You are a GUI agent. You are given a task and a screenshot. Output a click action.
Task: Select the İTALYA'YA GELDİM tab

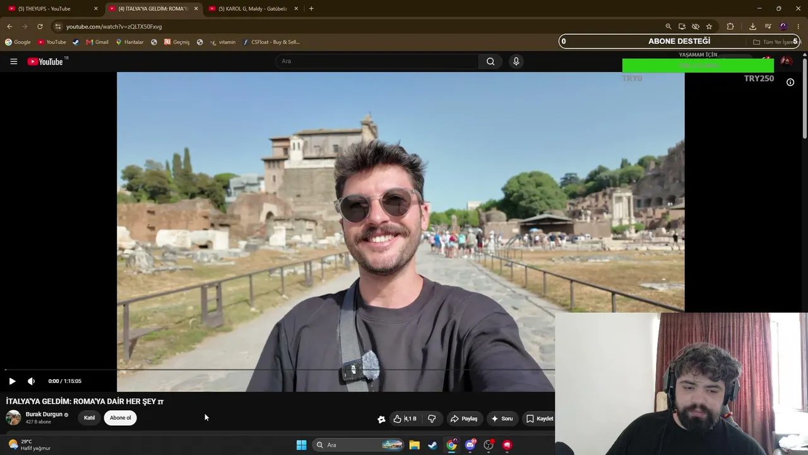point(153,9)
